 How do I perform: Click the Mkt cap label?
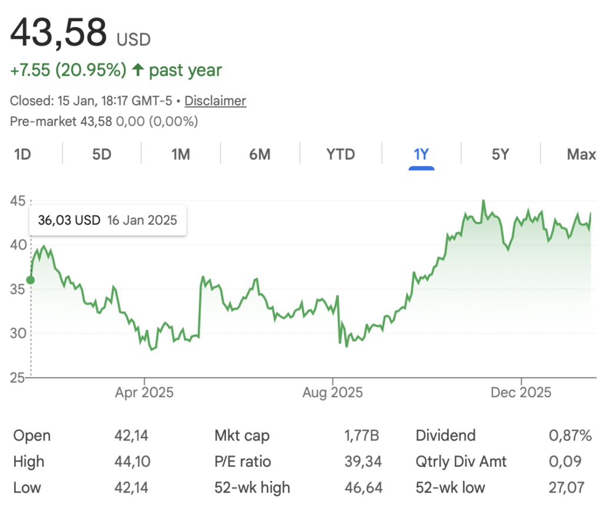tap(242, 436)
